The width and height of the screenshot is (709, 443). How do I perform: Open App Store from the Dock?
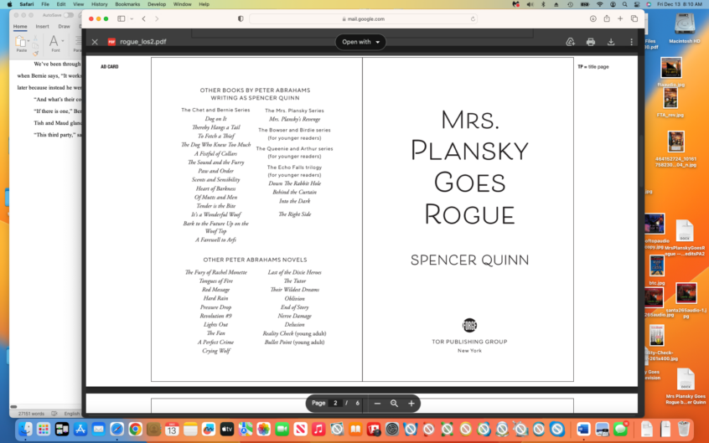80,429
